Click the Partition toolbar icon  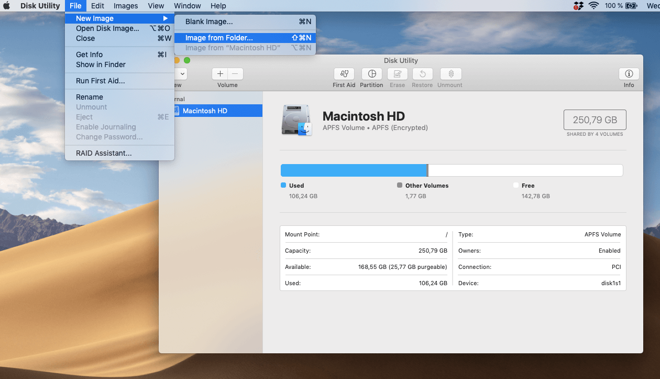[371, 74]
